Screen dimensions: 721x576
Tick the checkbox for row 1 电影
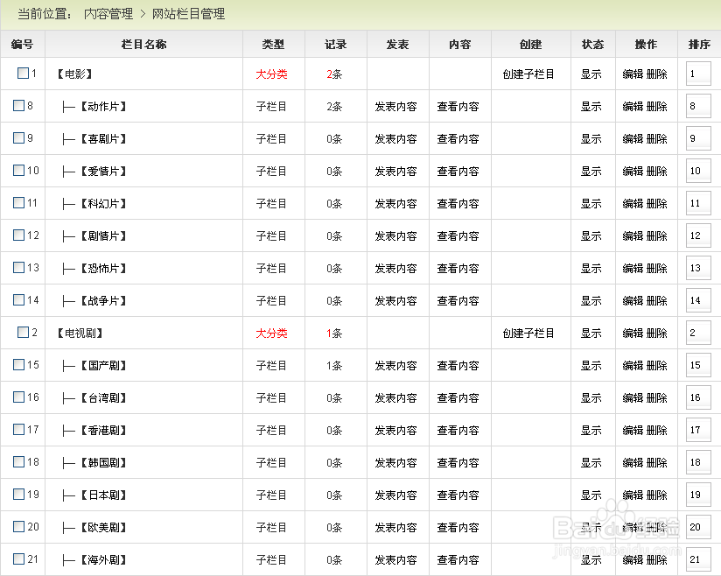(x=23, y=74)
